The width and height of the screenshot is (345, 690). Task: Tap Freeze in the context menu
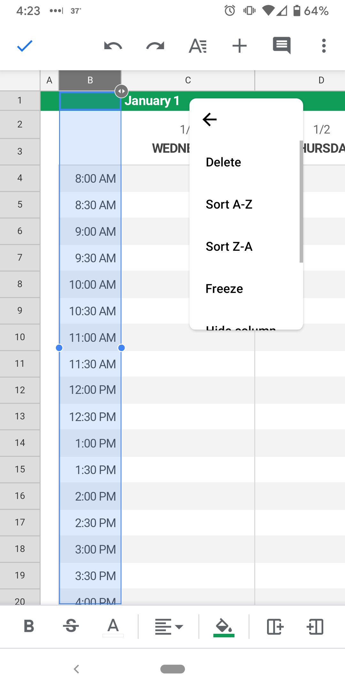tap(224, 289)
